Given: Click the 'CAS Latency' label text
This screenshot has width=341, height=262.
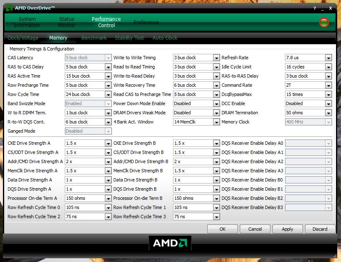Looking at the screenshot, I should coord(20,58).
